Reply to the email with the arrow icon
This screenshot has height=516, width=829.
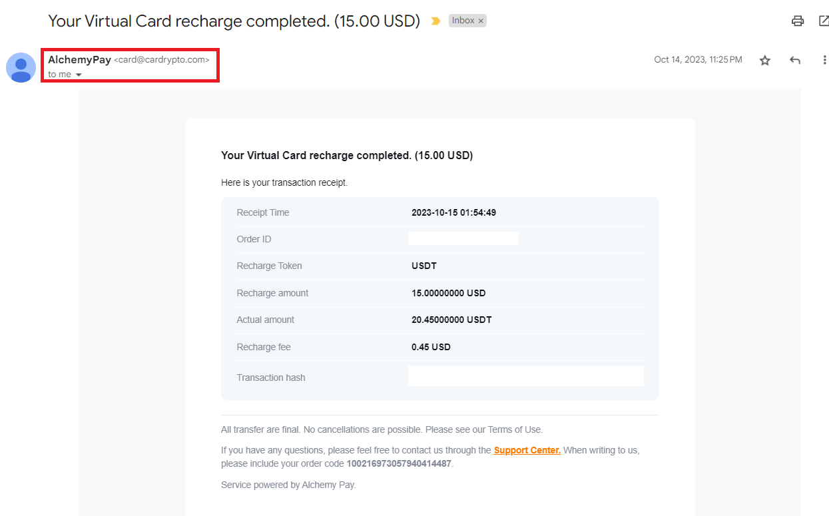[795, 61]
